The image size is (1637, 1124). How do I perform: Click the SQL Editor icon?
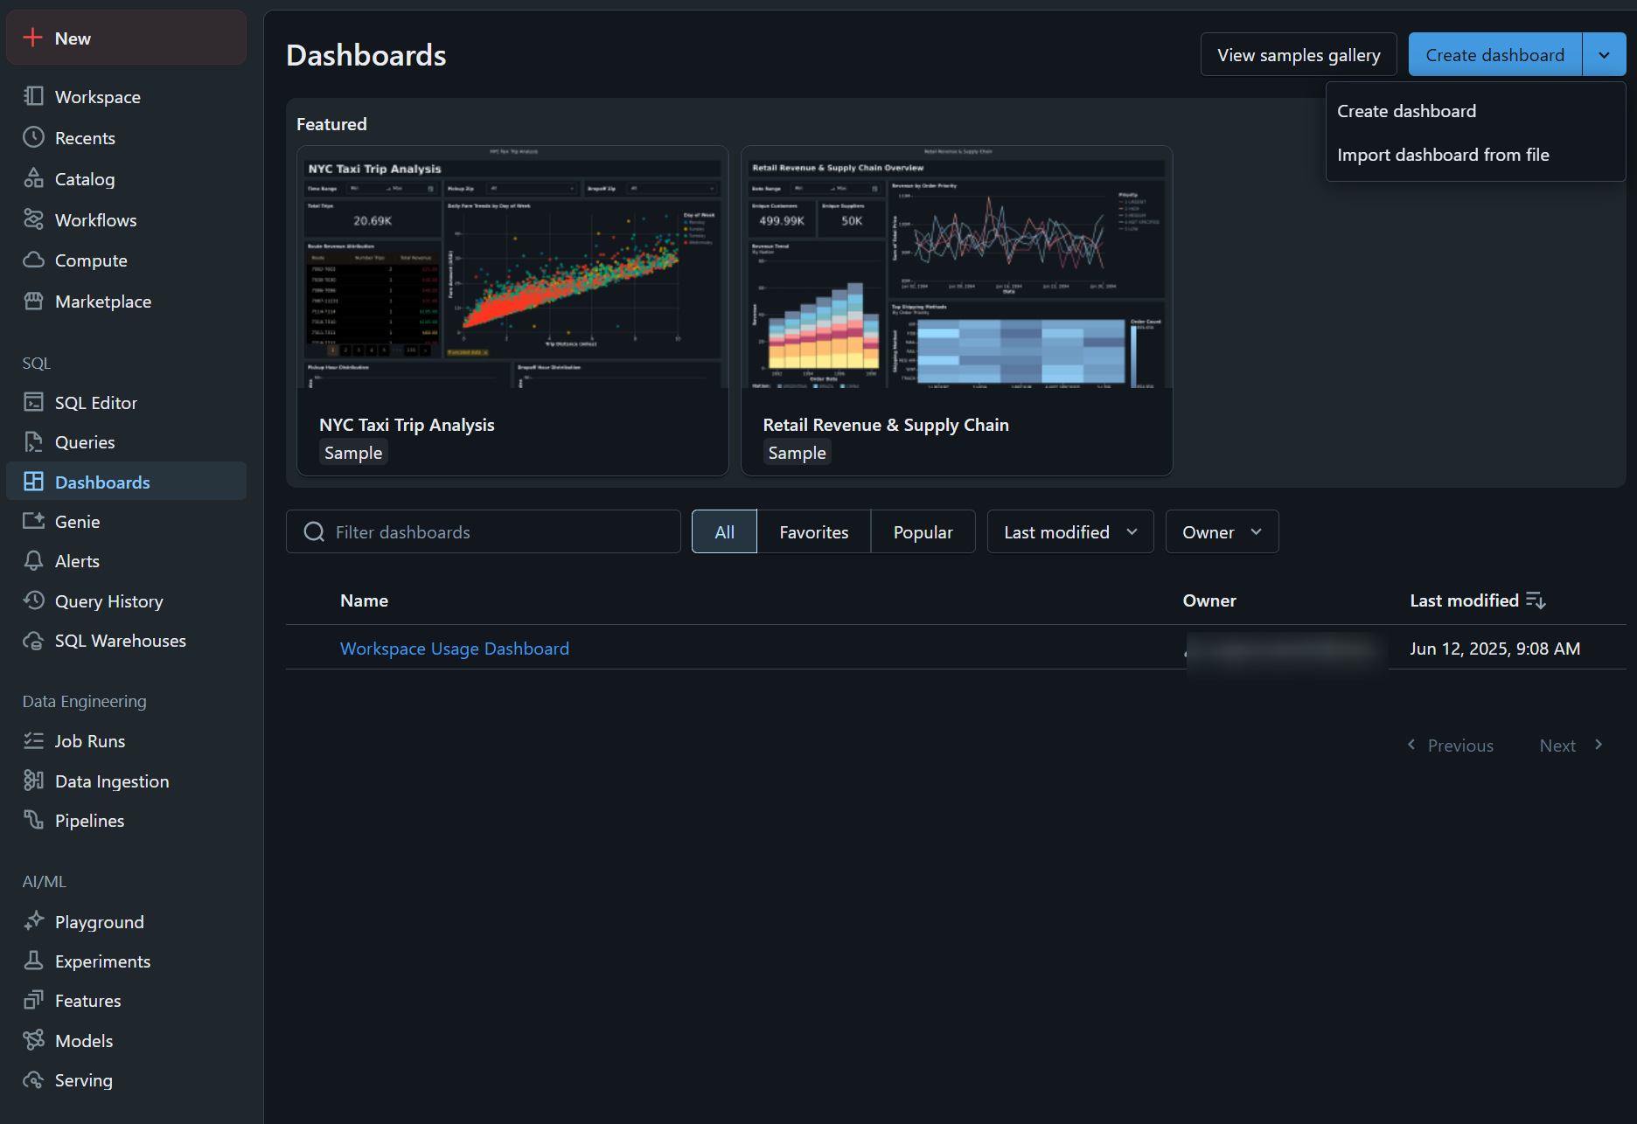point(33,402)
